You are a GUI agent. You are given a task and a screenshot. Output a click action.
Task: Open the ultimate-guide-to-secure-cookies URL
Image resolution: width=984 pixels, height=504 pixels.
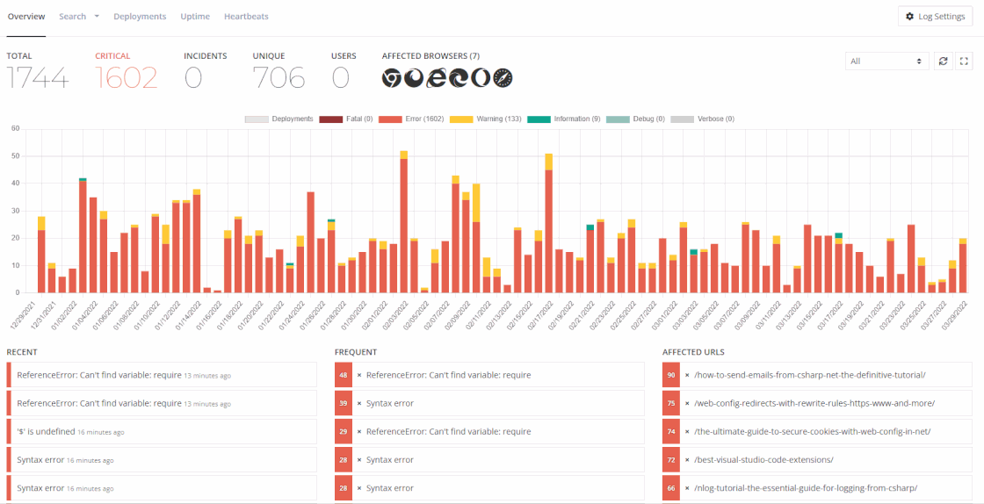[813, 431]
